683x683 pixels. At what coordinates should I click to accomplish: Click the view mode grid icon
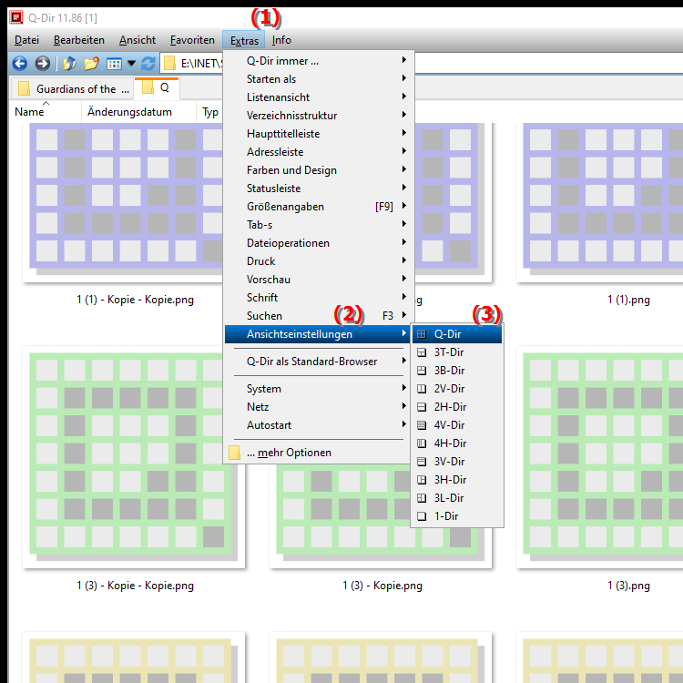114,64
